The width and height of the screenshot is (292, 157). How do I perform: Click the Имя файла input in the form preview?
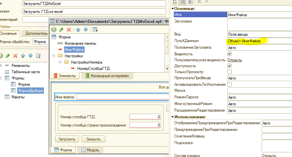click(123, 97)
